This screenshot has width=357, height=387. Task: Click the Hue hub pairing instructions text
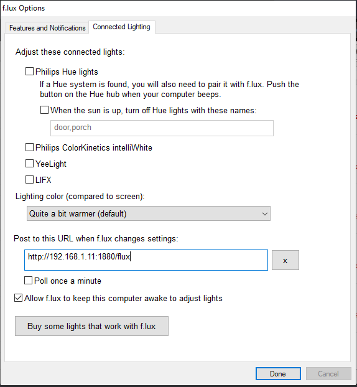point(169,90)
